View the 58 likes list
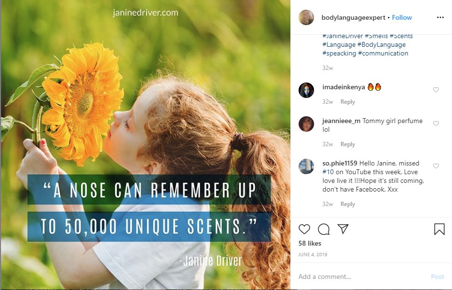 (310, 243)
